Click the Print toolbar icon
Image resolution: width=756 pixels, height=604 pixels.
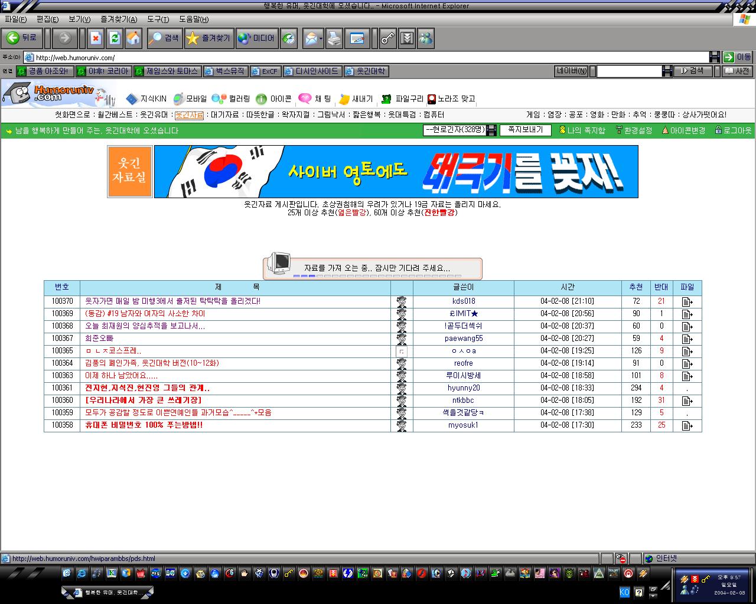pos(334,38)
